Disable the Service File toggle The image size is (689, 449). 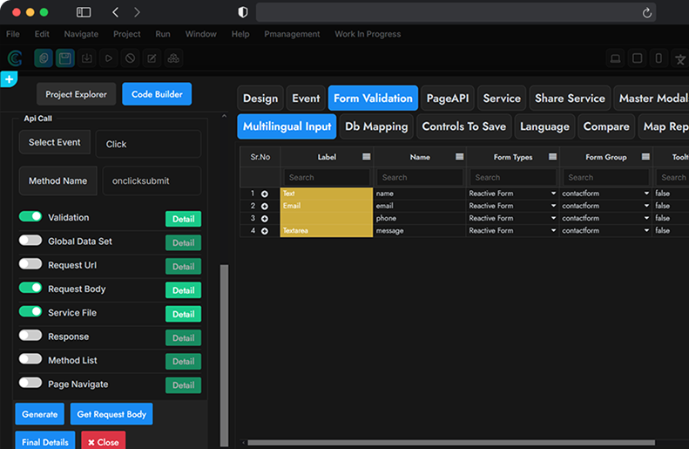click(30, 311)
